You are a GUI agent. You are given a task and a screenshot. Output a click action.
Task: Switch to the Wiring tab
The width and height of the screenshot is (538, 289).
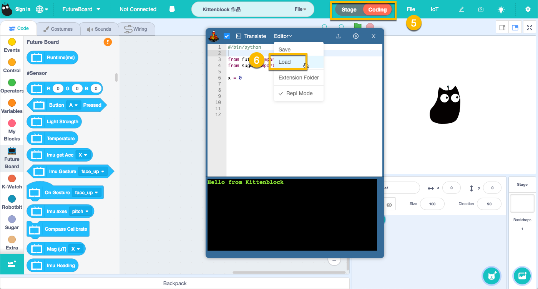click(136, 29)
